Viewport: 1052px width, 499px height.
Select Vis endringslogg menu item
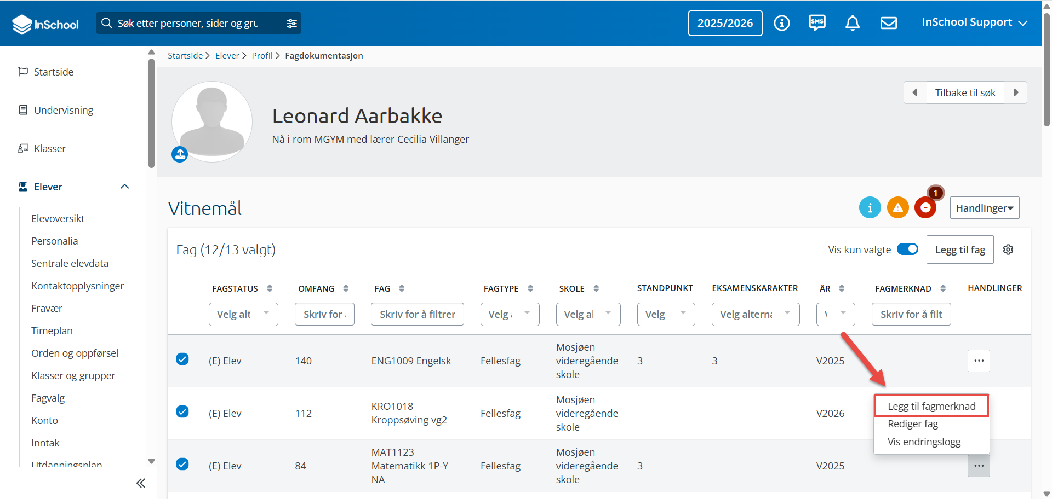(x=924, y=442)
